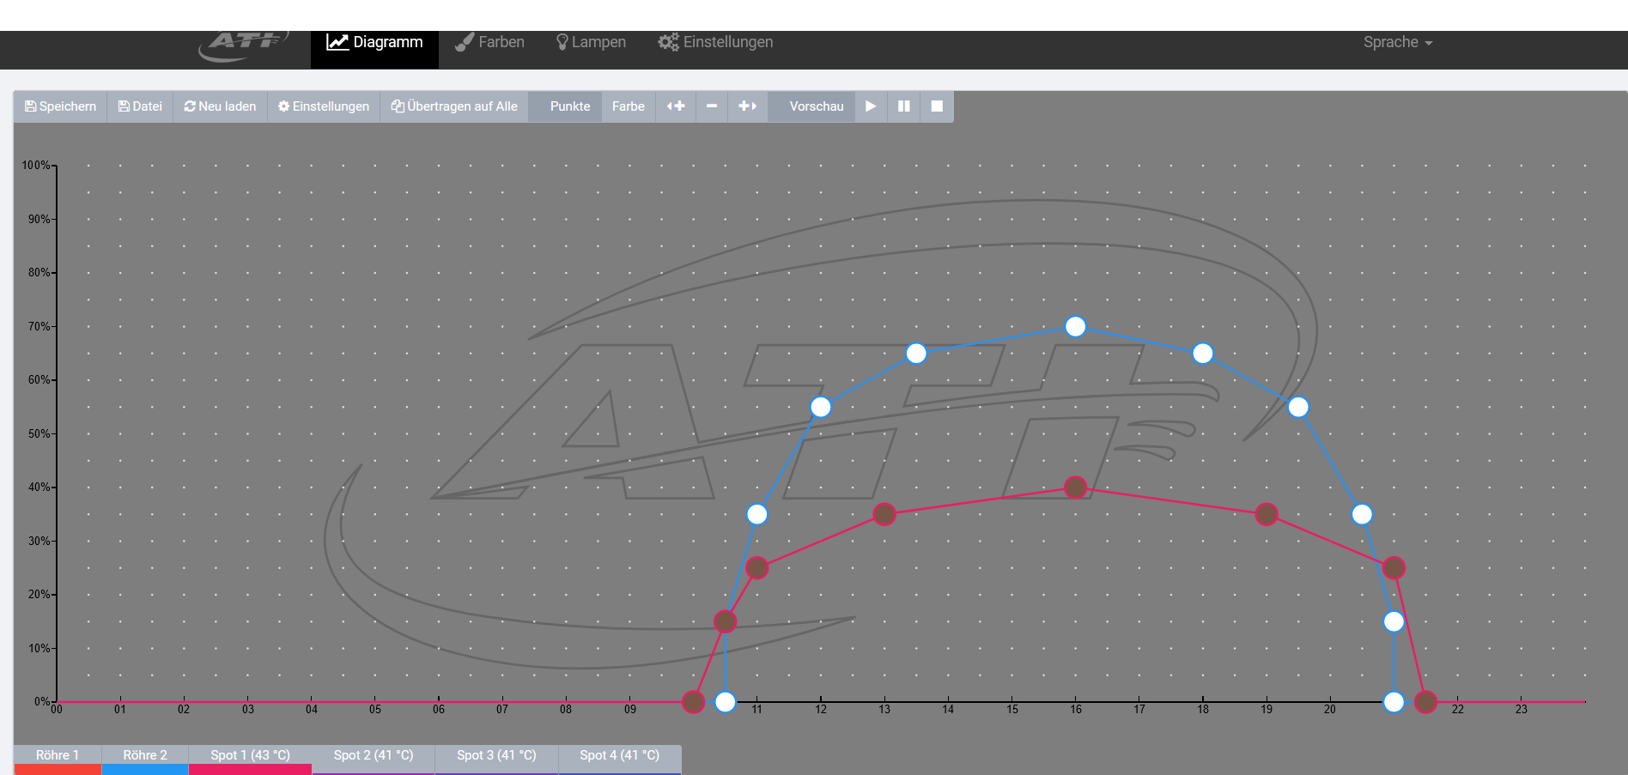This screenshot has height=775, width=1628.
Task: Open the Datei file menu
Action: (140, 106)
